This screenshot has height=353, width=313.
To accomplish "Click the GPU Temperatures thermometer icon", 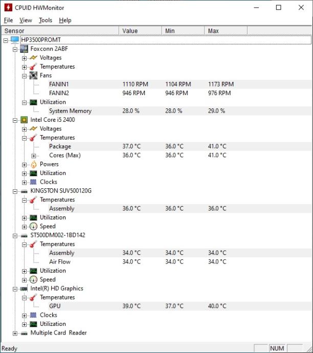I will click(33, 297).
